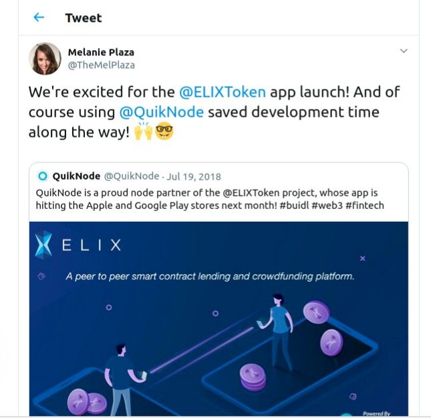431x418 pixels.
Task: Open the @QuikNode mention link
Action: [x=161, y=112]
